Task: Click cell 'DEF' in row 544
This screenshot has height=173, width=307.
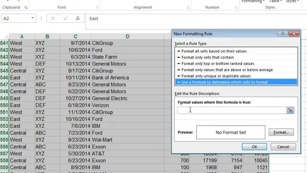Action: click(x=47, y=64)
